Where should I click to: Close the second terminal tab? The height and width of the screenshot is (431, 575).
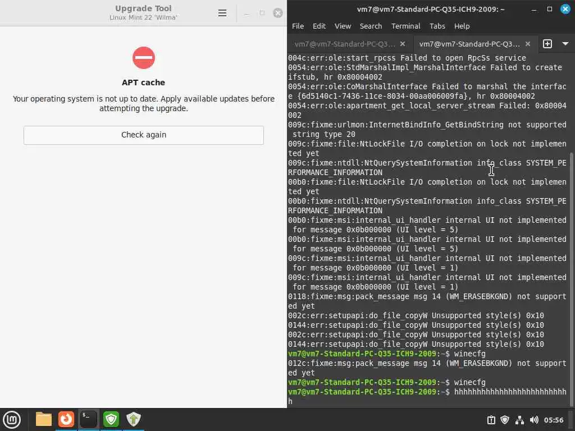[x=528, y=44]
